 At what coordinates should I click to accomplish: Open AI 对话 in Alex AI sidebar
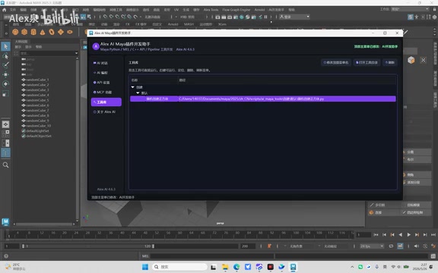click(106, 63)
